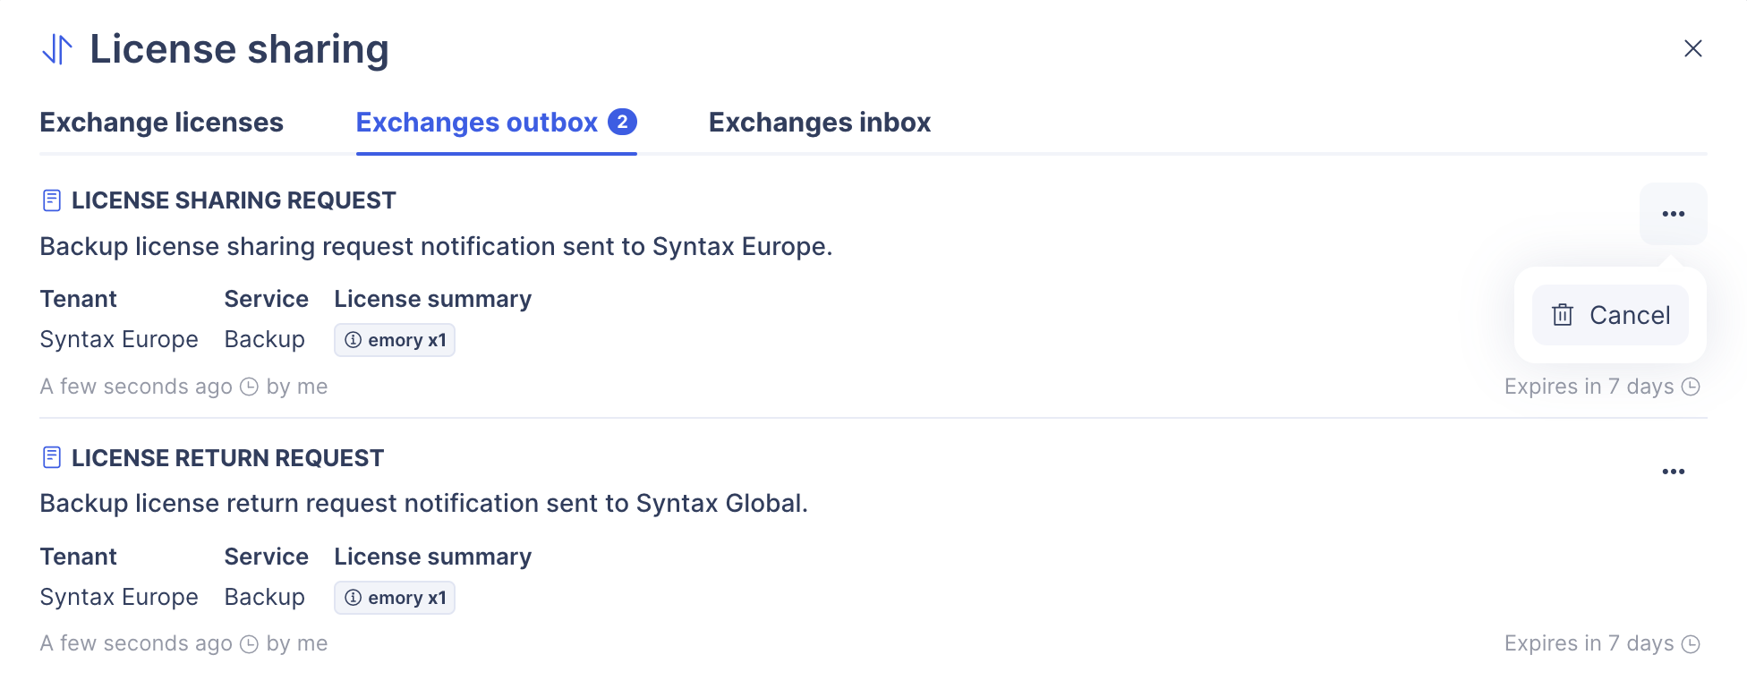Switch to Exchange licenses tab
Image resolution: width=1747 pixels, height=689 pixels.
pyautogui.click(x=161, y=123)
